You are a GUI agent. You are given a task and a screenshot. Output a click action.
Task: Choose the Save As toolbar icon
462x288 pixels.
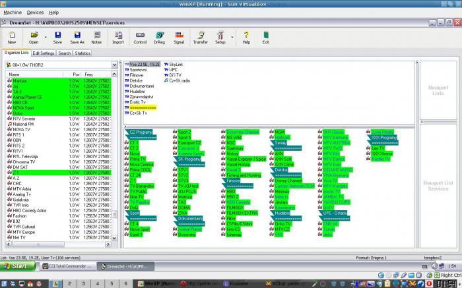[x=77, y=38]
